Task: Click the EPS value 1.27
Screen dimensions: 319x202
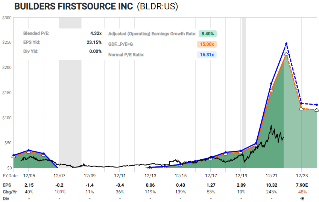Action: coord(211,185)
